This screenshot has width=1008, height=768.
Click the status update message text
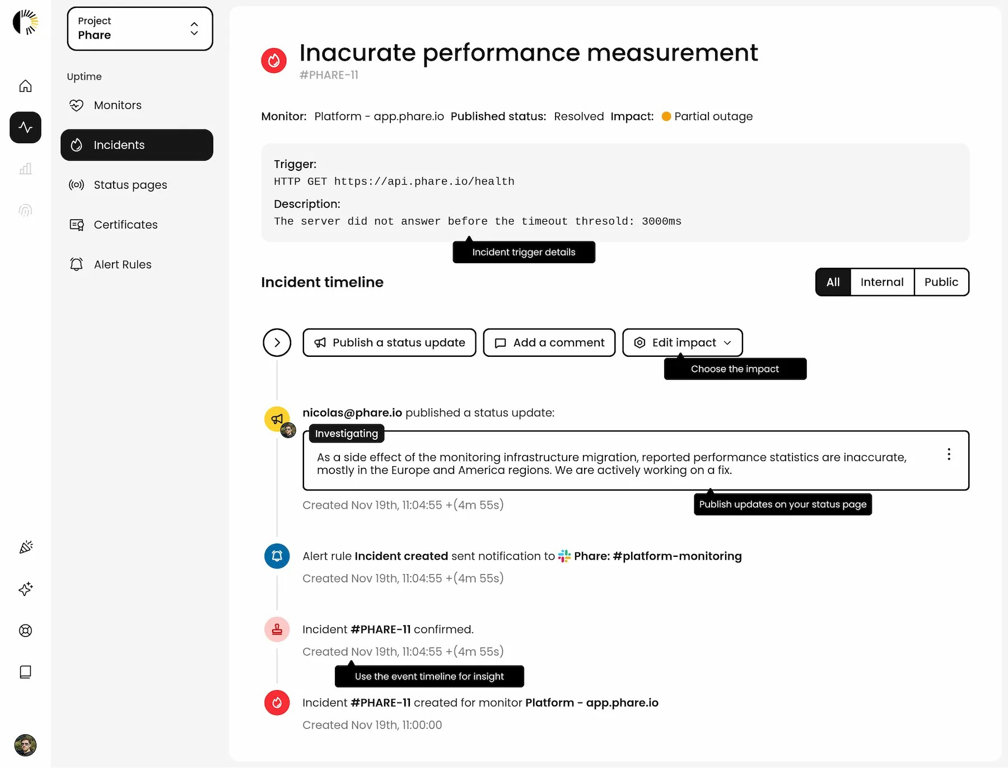click(x=612, y=464)
